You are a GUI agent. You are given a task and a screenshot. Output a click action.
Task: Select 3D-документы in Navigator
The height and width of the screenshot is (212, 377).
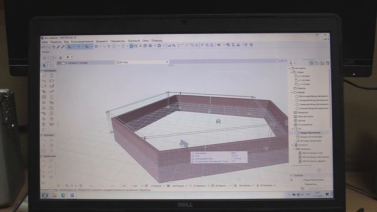click(303, 124)
